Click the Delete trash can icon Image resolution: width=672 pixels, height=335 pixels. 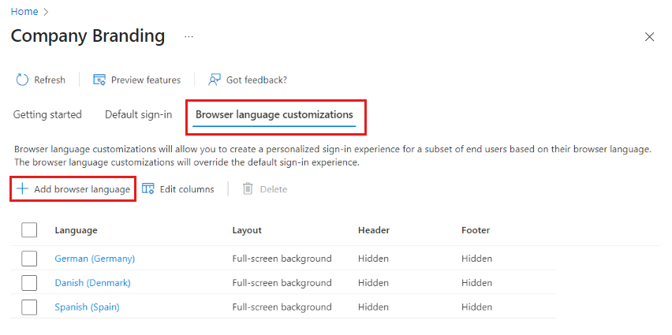248,189
